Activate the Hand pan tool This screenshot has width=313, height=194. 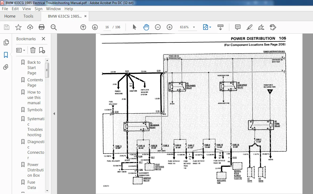(146, 27)
